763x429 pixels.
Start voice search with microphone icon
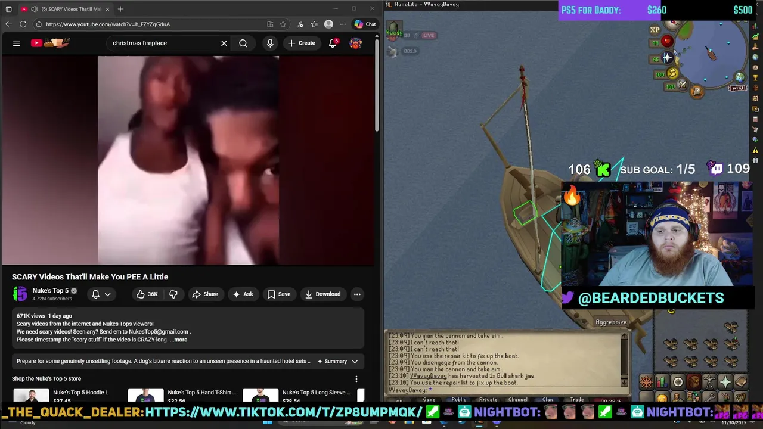tap(270, 43)
